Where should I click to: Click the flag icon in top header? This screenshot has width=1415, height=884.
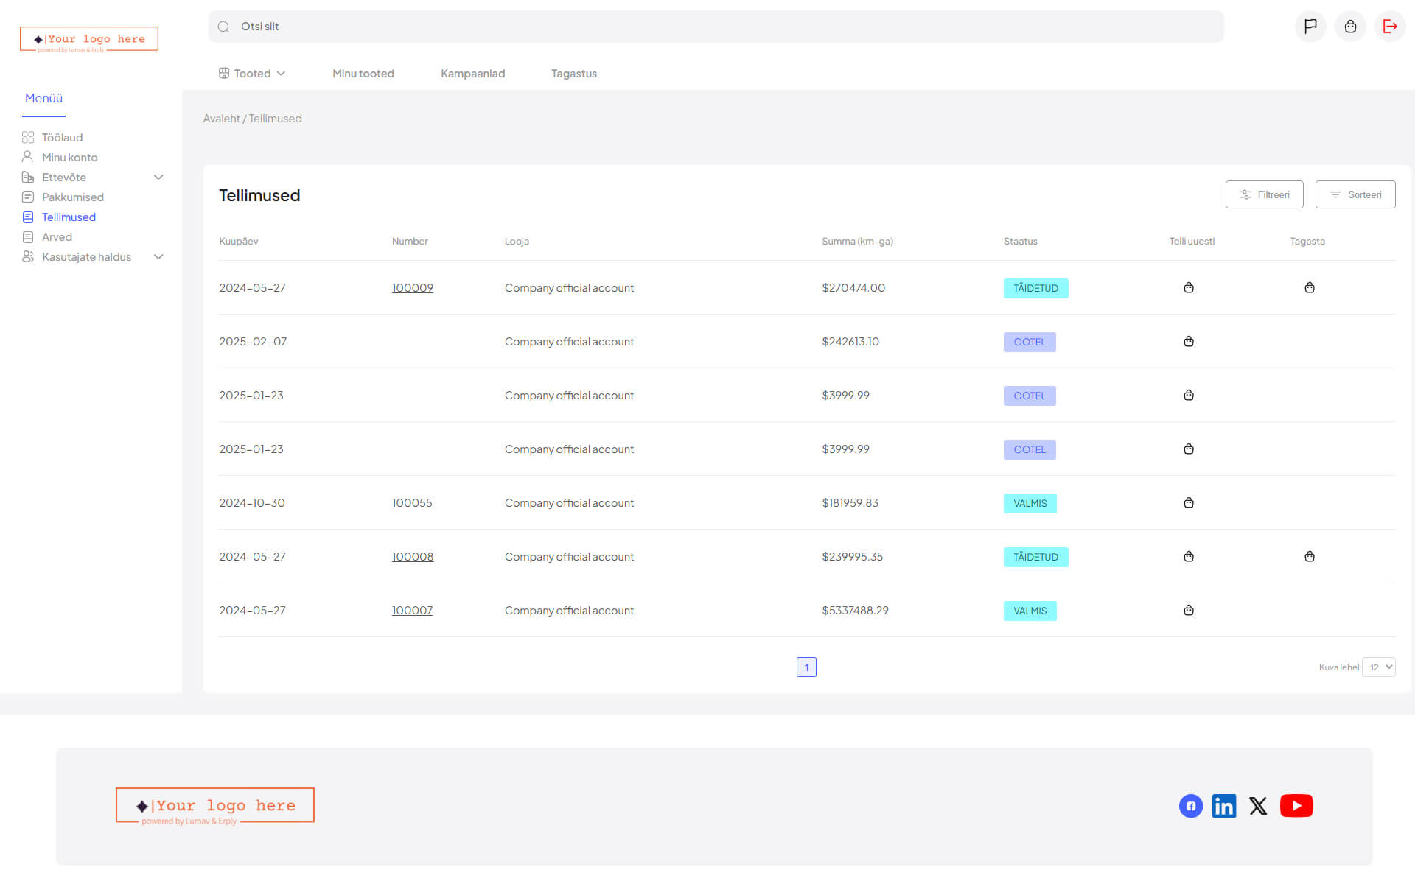pyautogui.click(x=1310, y=27)
